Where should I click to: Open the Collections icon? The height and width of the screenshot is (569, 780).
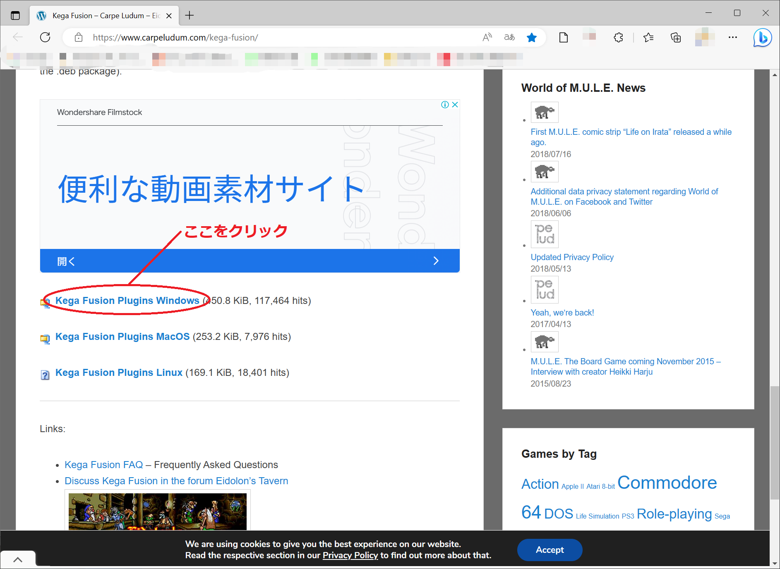click(x=675, y=38)
